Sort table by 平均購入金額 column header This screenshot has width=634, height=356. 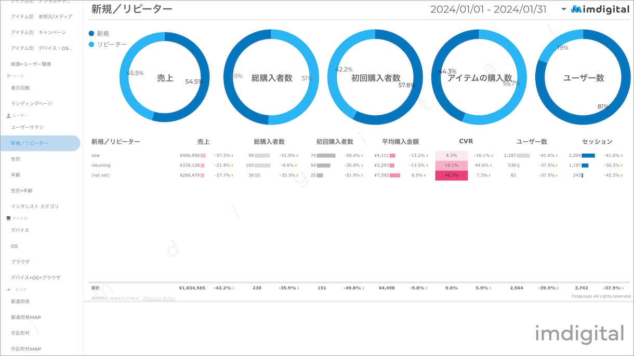point(401,142)
